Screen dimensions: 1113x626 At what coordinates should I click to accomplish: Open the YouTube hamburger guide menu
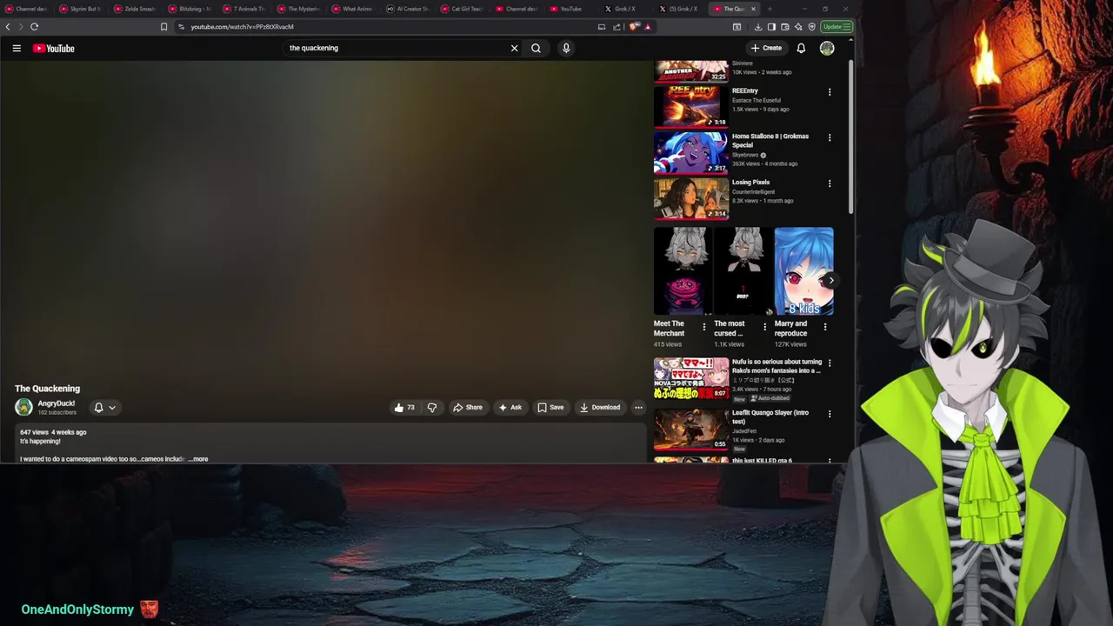[17, 49]
